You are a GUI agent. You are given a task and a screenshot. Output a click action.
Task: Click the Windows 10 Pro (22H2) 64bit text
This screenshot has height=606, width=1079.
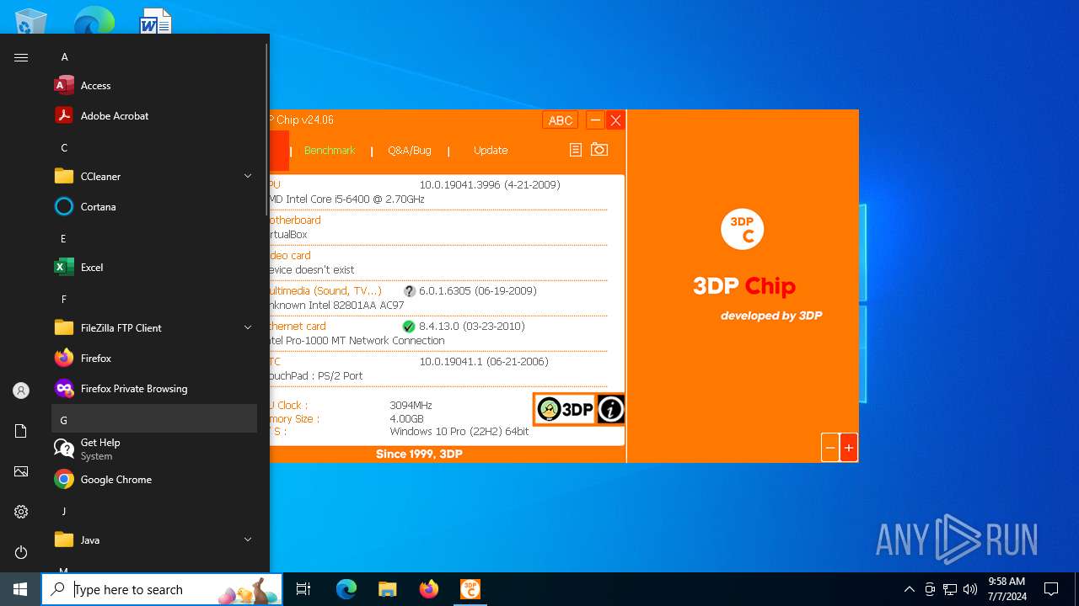point(459,432)
